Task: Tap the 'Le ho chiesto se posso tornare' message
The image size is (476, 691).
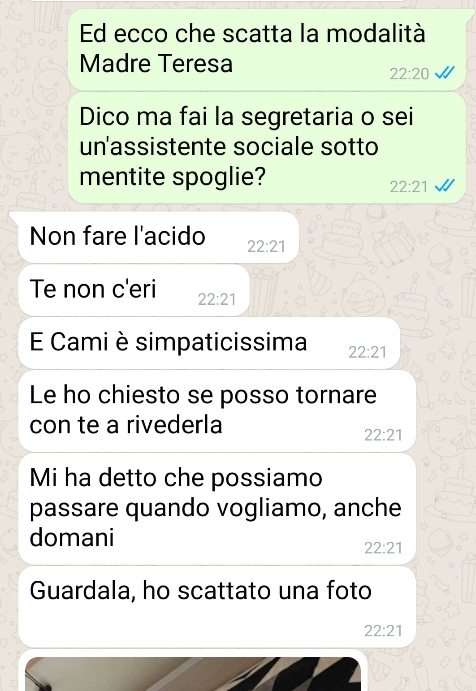Action: tap(217, 410)
